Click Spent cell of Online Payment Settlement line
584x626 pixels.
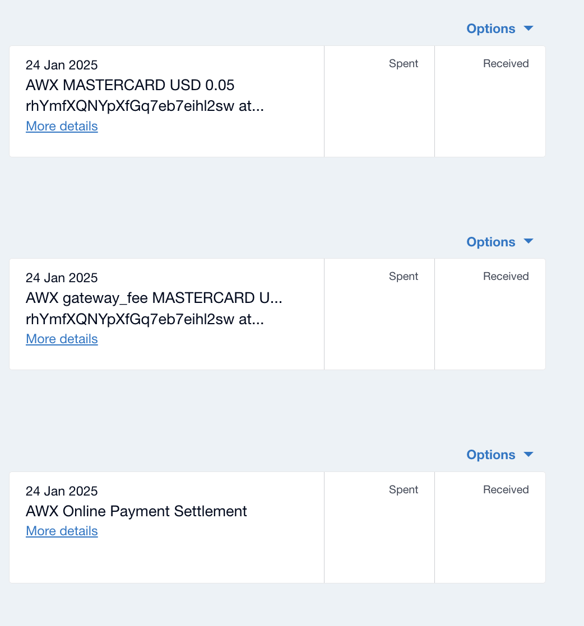pos(379,527)
